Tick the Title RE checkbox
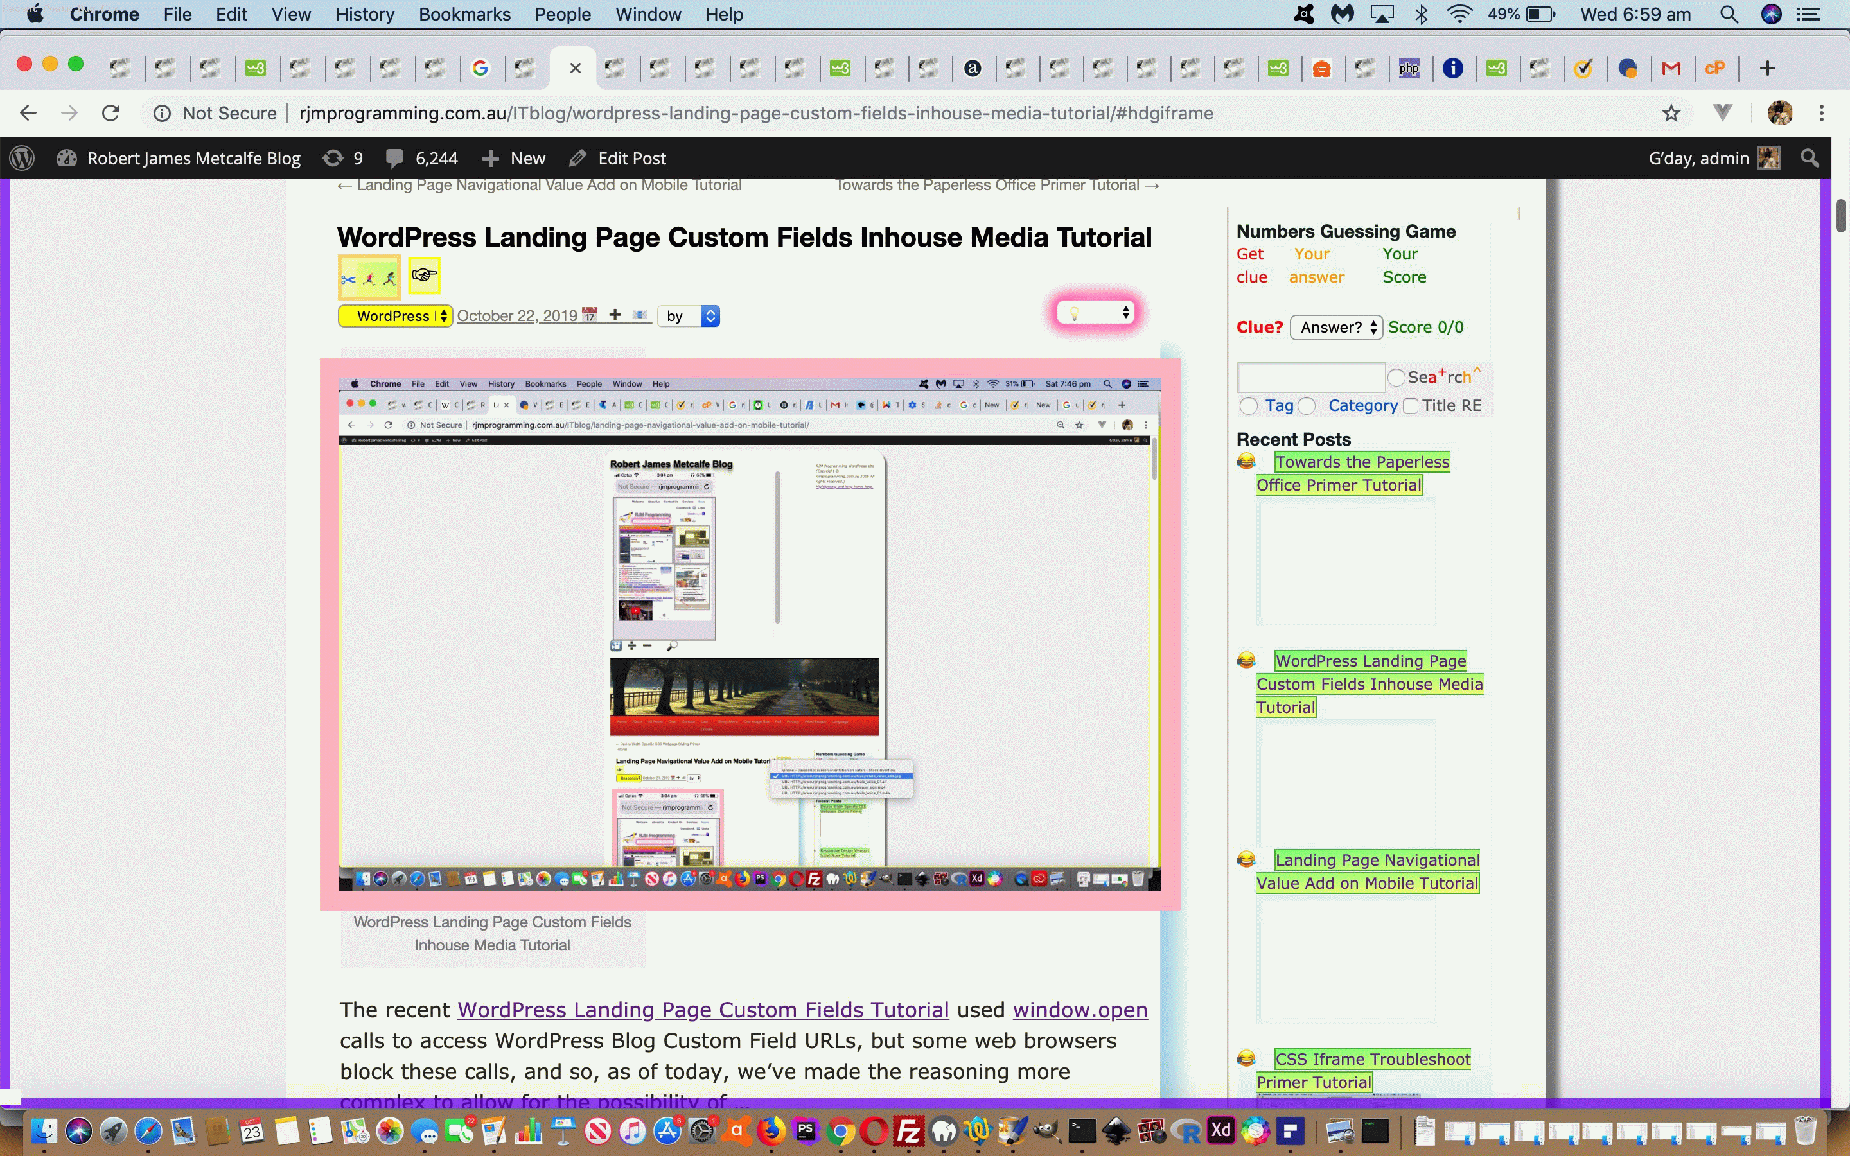Screen dimensions: 1850x1156 [x=1411, y=406]
